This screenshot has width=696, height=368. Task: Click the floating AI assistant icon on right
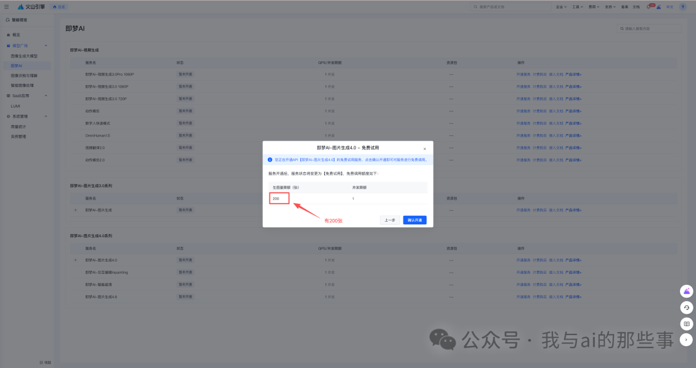click(x=686, y=291)
